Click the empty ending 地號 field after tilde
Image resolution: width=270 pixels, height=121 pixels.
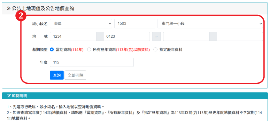click(186, 36)
